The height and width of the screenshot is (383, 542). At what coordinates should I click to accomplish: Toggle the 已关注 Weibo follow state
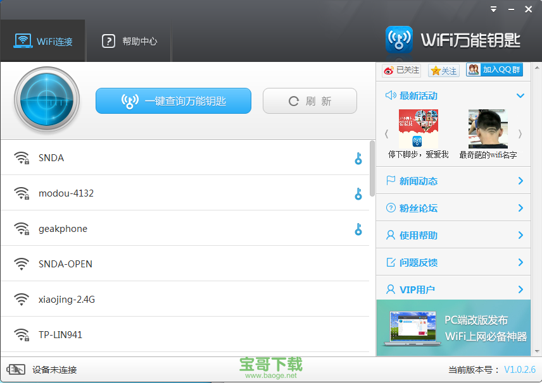pyautogui.click(x=403, y=70)
